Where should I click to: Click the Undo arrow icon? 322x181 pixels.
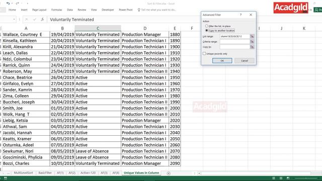pos(8,4)
